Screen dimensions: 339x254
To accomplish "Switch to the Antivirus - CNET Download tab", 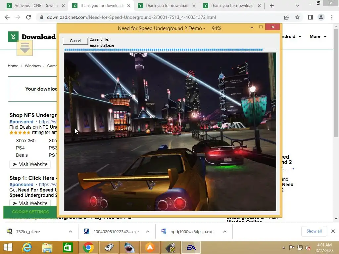I will 36,6.
